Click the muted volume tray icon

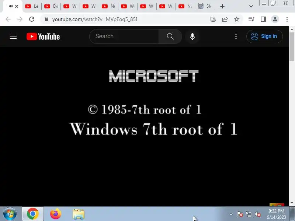(258, 214)
